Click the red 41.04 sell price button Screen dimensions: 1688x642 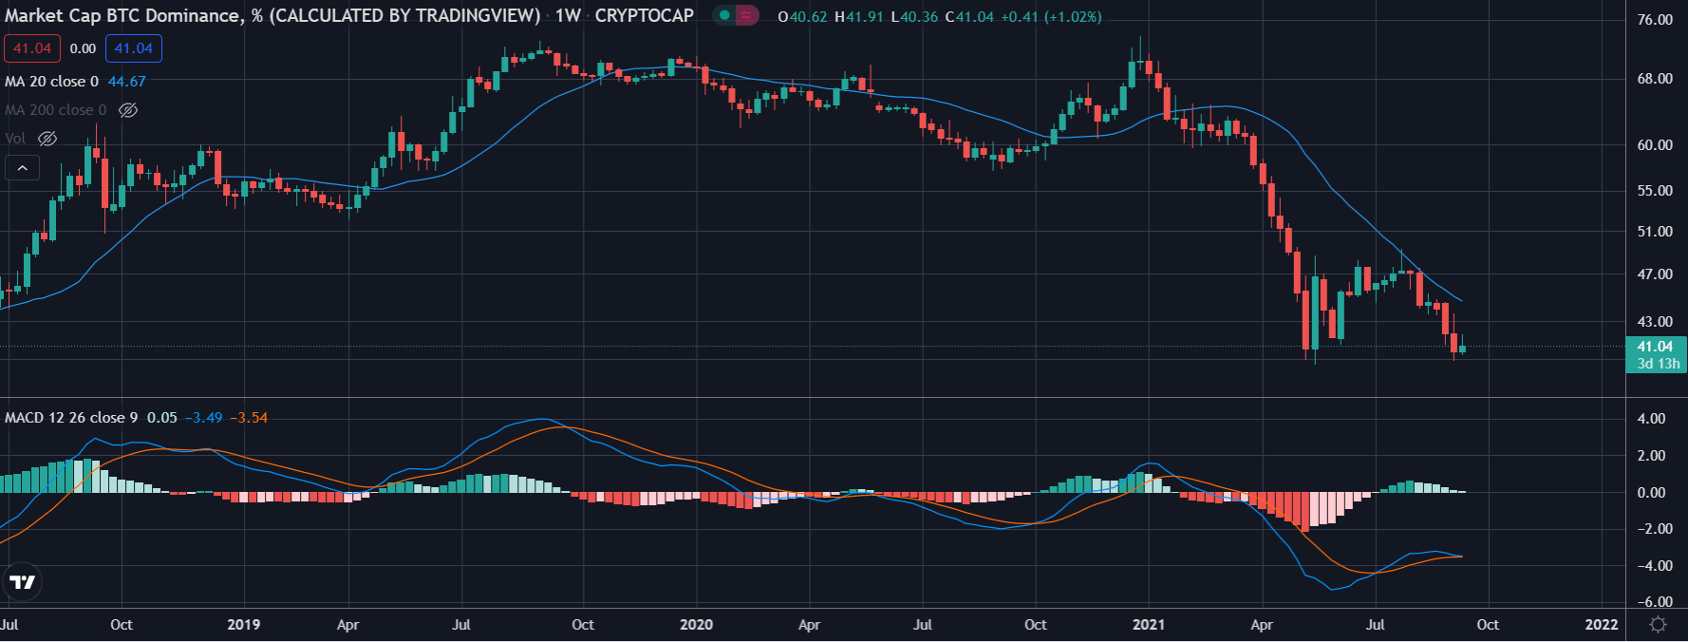point(32,48)
